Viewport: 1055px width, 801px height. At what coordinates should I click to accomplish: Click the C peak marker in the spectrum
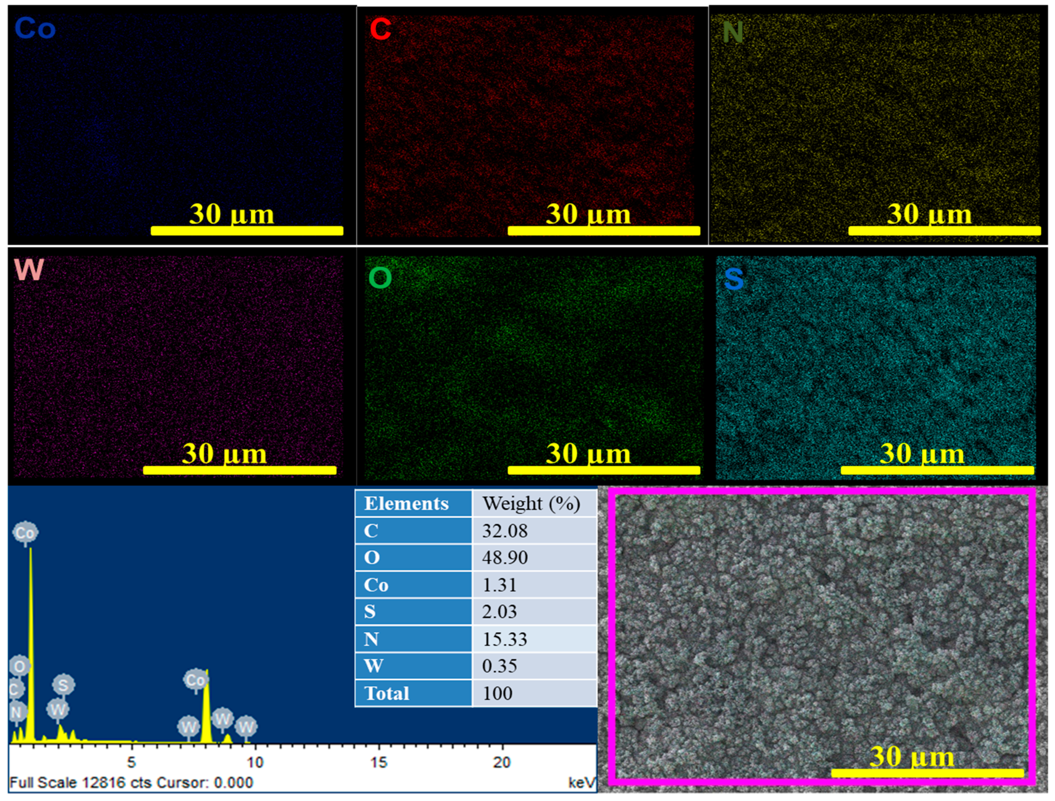point(15,689)
